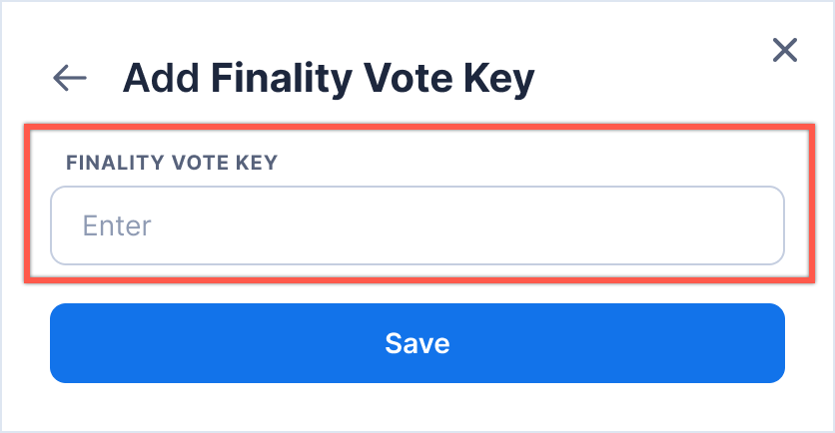Click the back arrow icon
The image size is (835, 433).
70,78
